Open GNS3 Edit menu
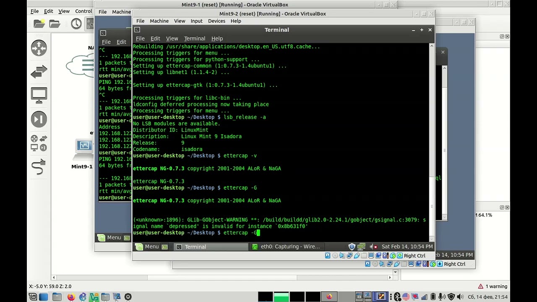Screen dimensions: 537x302 tap(49, 11)
